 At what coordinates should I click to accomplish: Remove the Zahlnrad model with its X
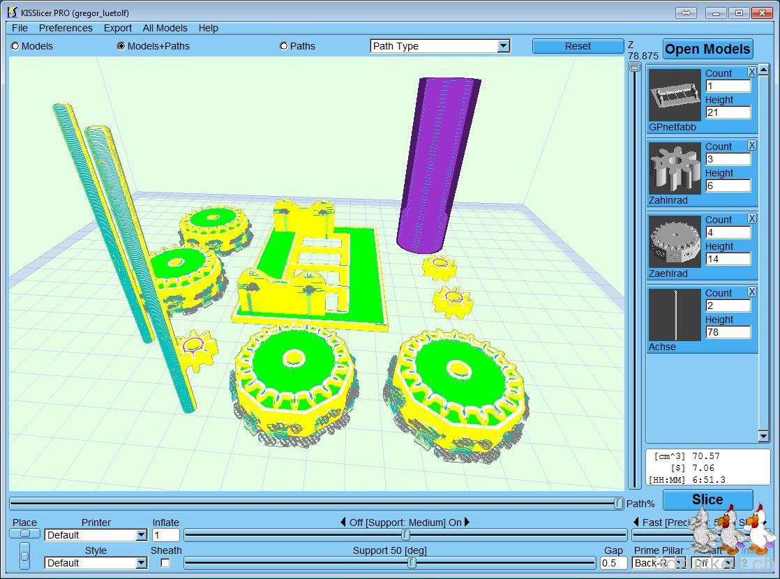click(751, 145)
